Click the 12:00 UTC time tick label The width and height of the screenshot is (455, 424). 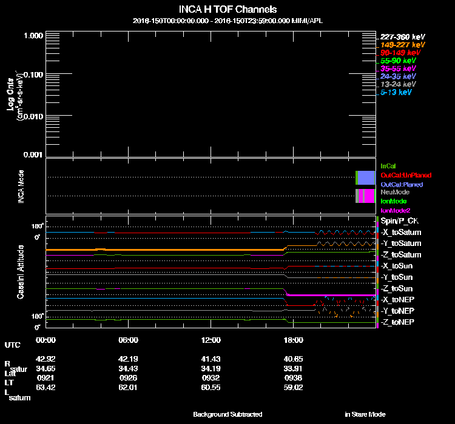pyautogui.click(x=209, y=340)
